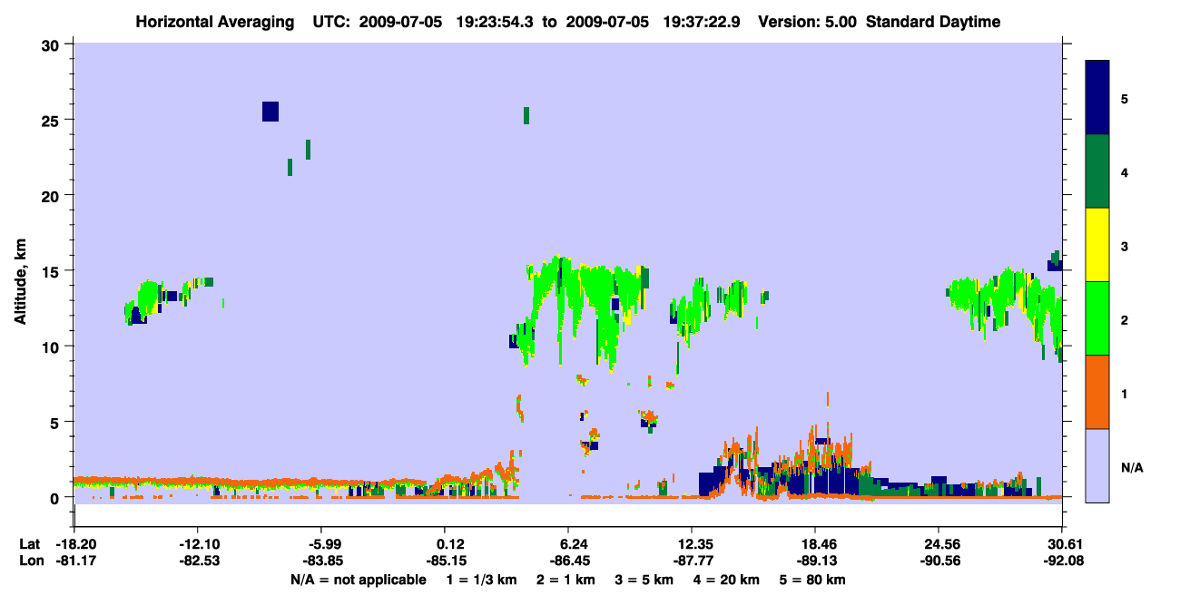
Task: Click the longitude value -87.77
Action: coord(692,561)
